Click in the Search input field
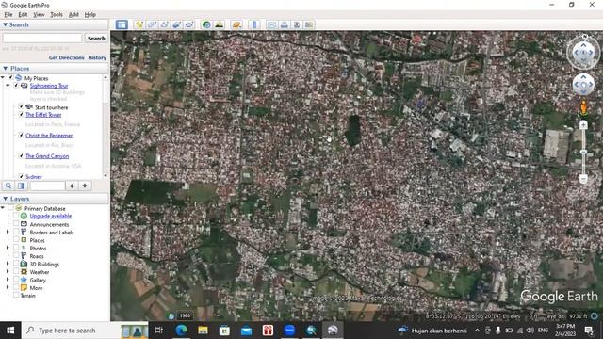This screenshot has height=339, width=603. 42,38
